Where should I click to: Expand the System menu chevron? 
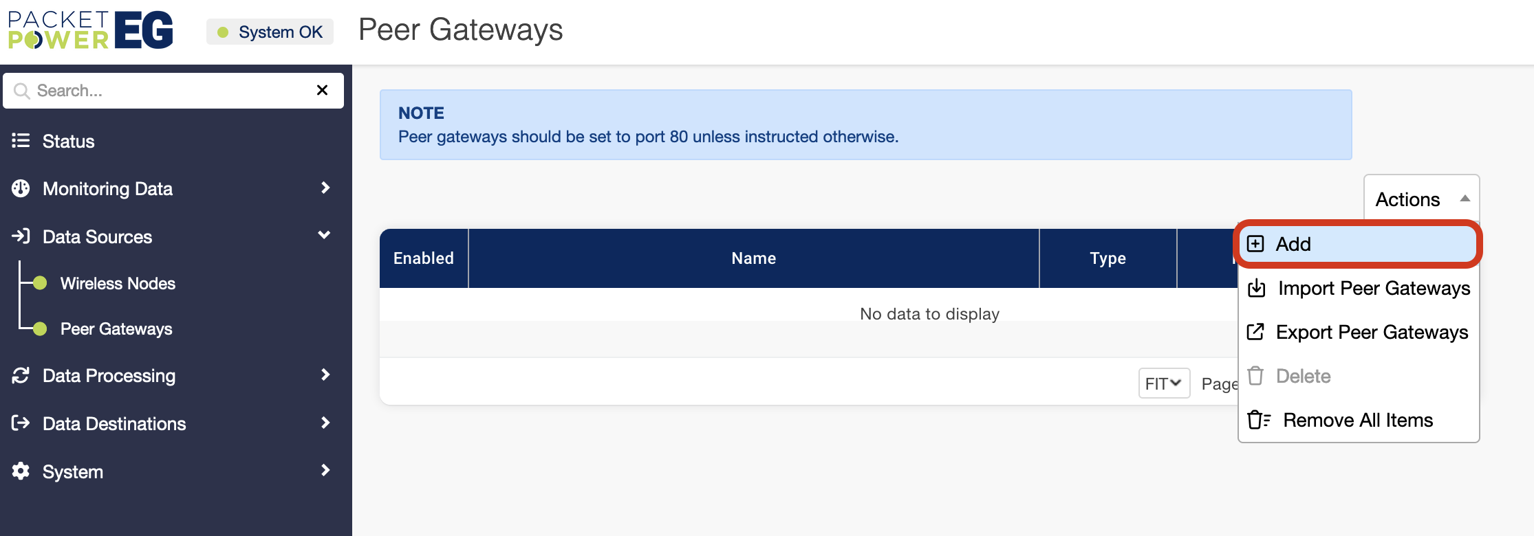point(325,470)
